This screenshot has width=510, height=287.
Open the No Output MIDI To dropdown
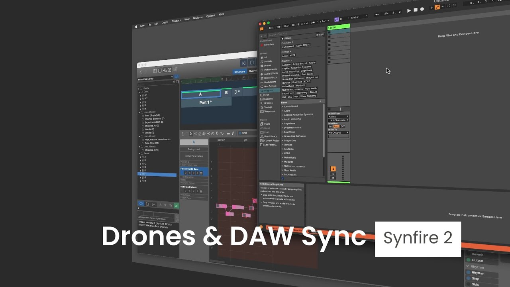338,133
